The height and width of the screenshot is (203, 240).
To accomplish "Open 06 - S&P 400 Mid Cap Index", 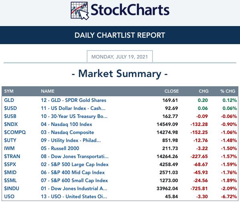I will [73, 173].
